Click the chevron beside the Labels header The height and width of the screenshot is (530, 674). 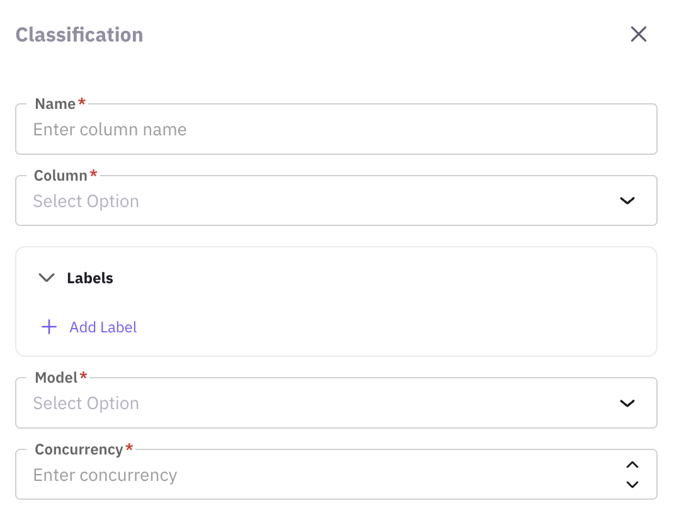point(46,278)
